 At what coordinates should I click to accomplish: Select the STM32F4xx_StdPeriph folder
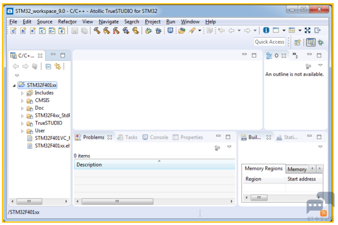pyautogui.click(x=48, y=116)
